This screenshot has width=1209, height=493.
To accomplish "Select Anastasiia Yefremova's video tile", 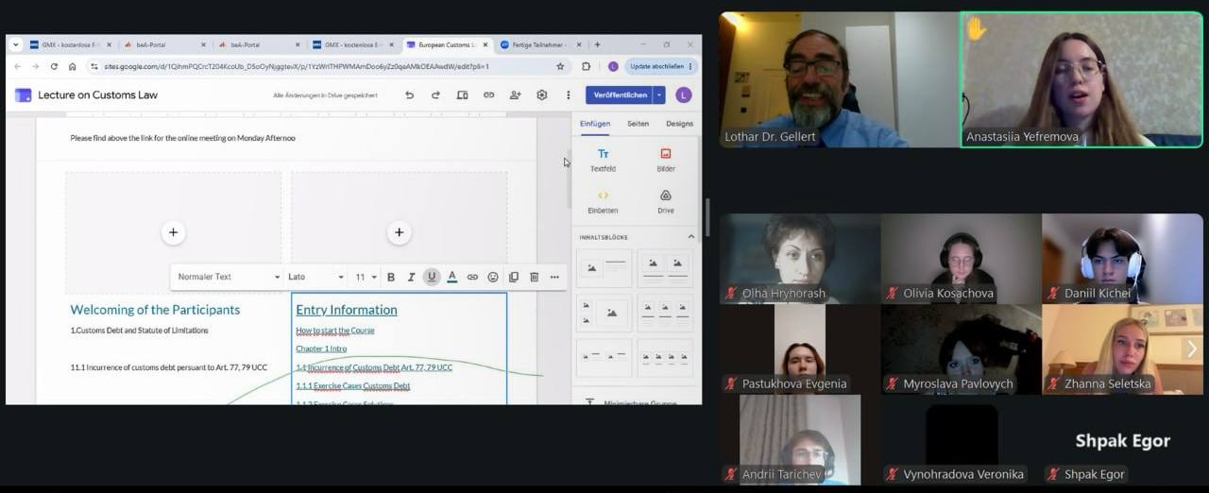I will pyautogui.click(x=1081, y=79).
